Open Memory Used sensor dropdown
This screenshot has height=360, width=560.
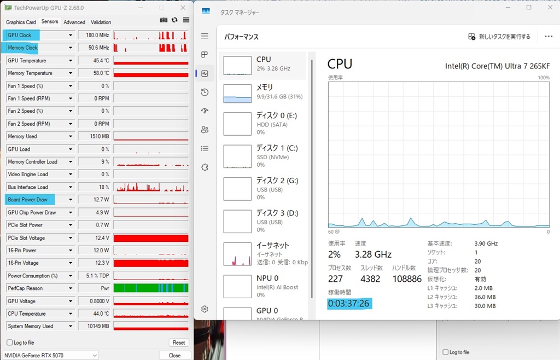click(71, 136)
